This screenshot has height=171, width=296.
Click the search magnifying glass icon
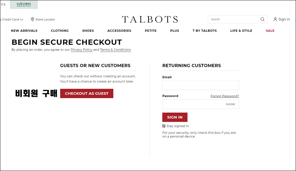tap(262, 19)
